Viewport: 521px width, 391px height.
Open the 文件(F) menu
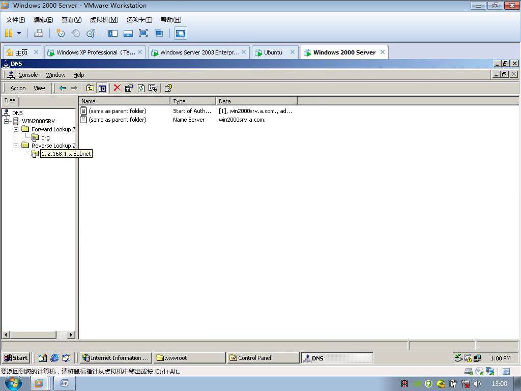(x=15, y=20)
